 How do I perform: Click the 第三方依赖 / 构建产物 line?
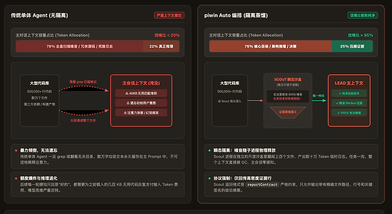click(x=40, y=104)
